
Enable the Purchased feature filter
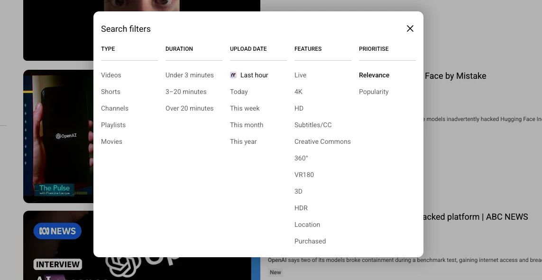pos(310,241)
